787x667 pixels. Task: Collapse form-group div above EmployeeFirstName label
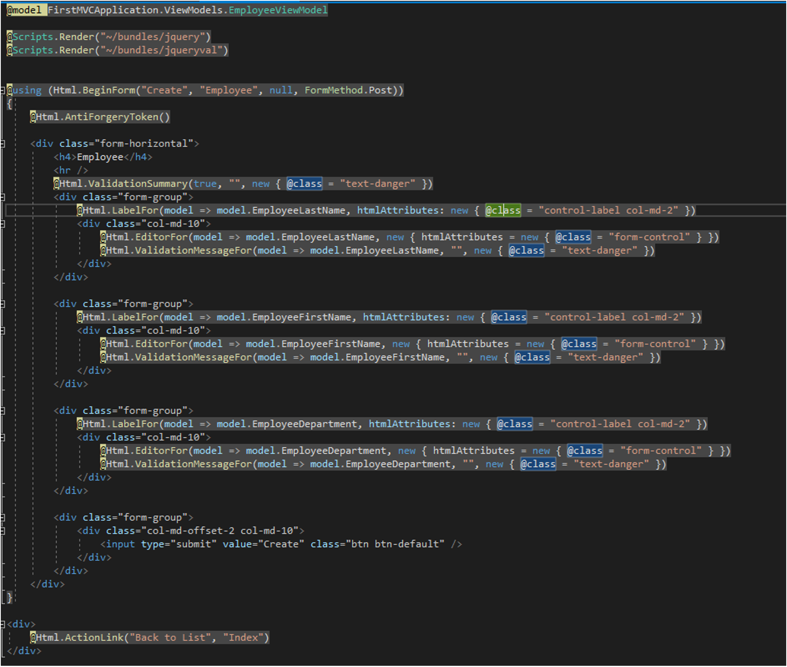click(x=2, y=304)
